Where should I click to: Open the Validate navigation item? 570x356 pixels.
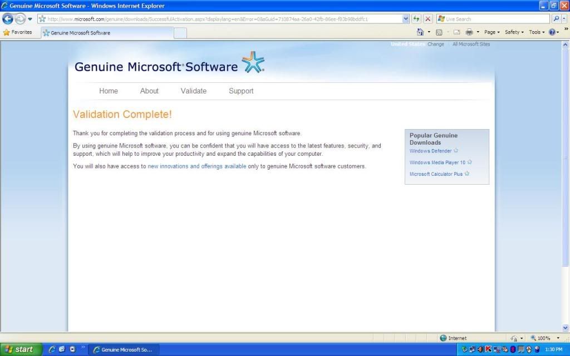click(x=193, y=91)
